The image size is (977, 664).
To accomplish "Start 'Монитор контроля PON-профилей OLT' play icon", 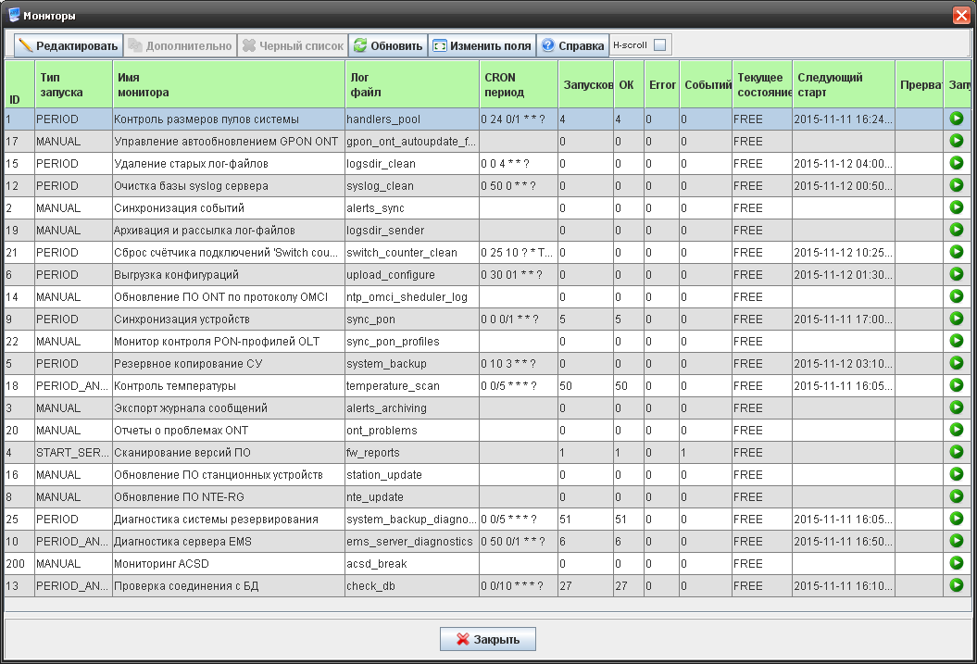I will click(x=957, y=341).
